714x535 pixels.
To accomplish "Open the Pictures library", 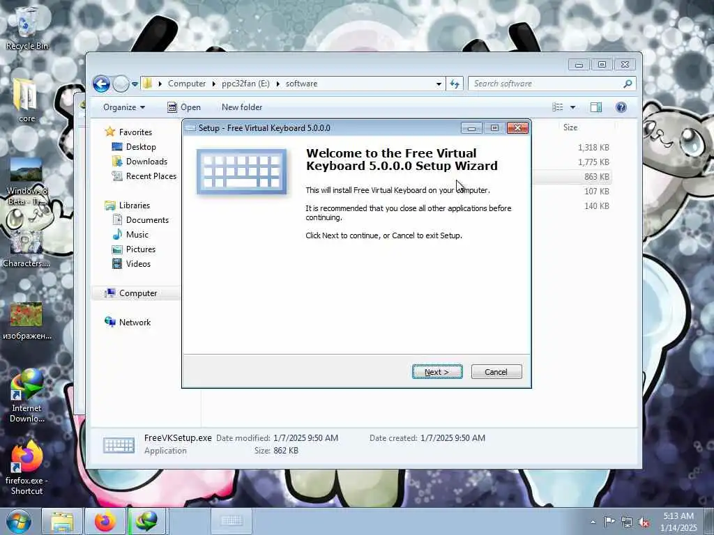I will click(x=140, y=249).
